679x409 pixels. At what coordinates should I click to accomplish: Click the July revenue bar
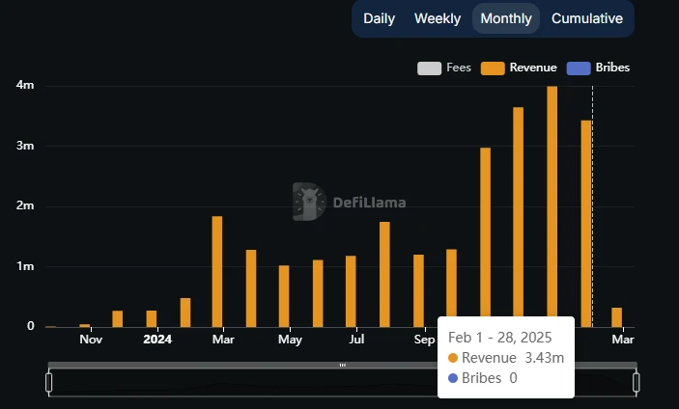point(351,291)
